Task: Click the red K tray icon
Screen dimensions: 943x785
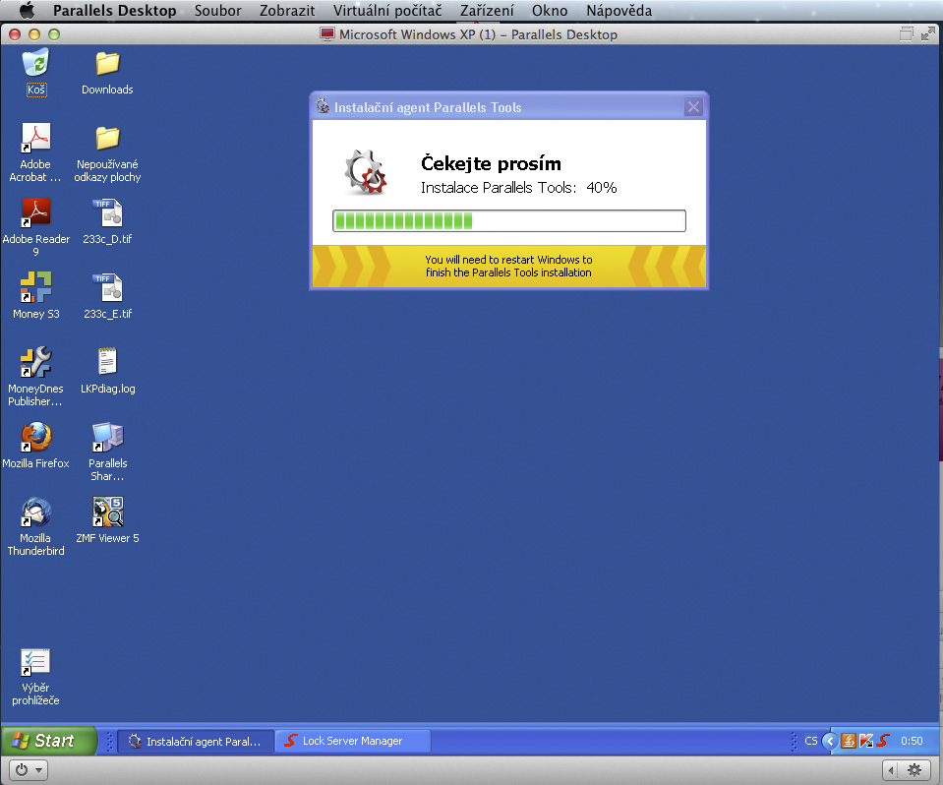Action: 866,741
